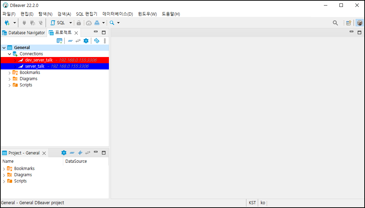
Task: Expand Scripts in the 프로젝트 tree
Action: 10,85
